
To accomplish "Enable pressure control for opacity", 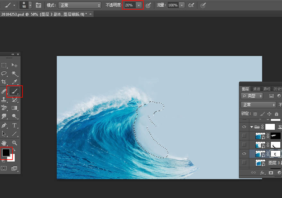I will coord(148,5).
